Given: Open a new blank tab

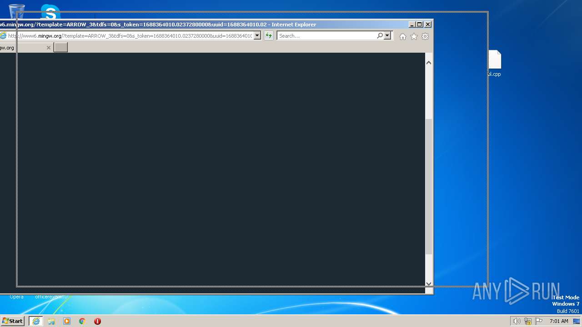Looking at the screenshot, I should [x=60, y=47].
